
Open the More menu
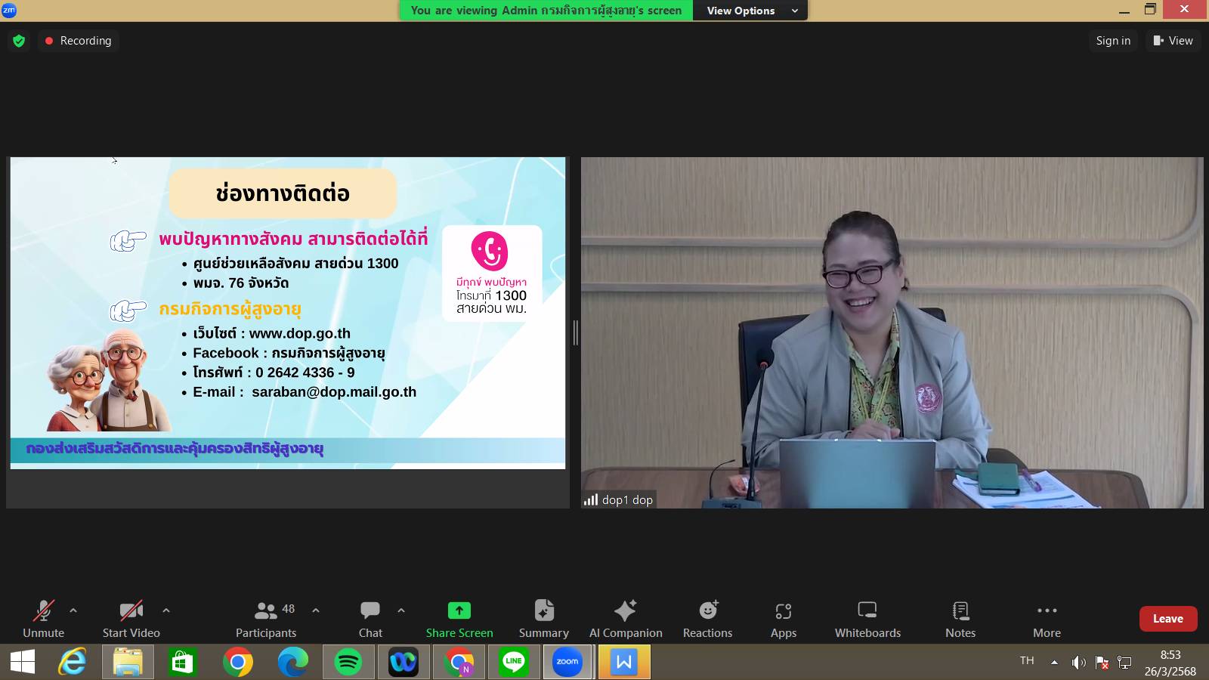click(1047, 619)
